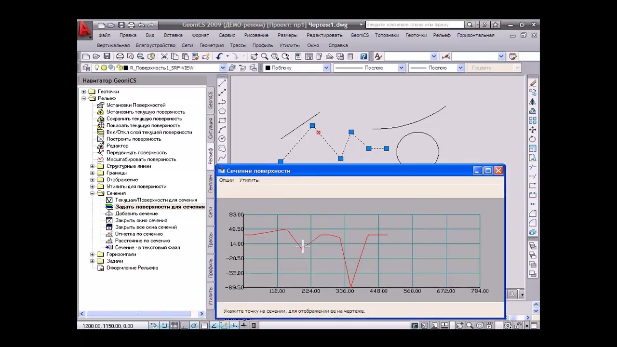Open the second 'Послою' lineweight dropdown
Screen dimensions: 617x347
[x=460, y=68]
